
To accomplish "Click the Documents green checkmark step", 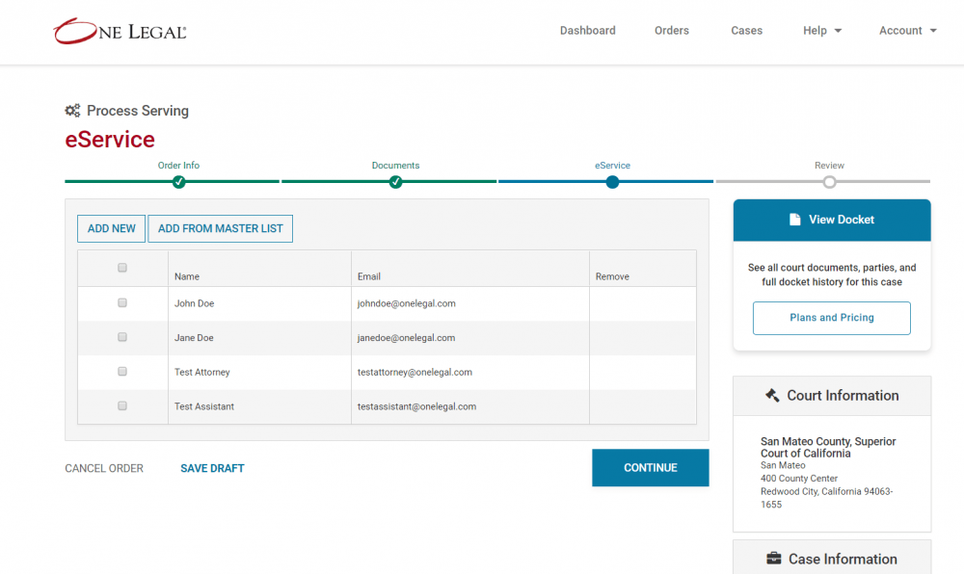I will click(395, 182).
